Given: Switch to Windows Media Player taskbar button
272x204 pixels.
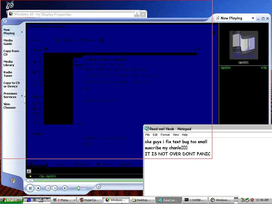Looking at the screenshot, I should [x=221, y=200].
